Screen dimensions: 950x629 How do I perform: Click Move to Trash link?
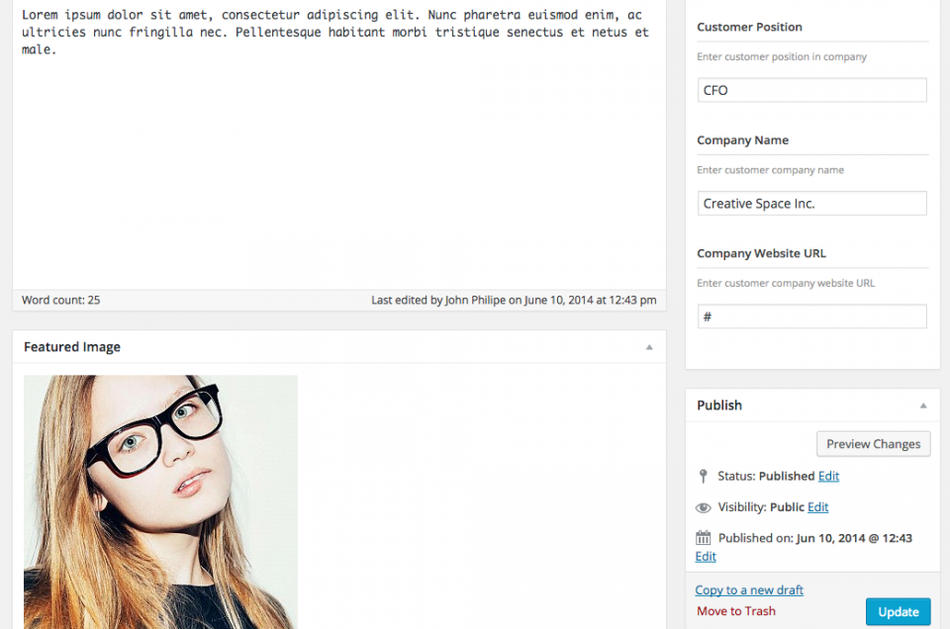coord(735,611)
